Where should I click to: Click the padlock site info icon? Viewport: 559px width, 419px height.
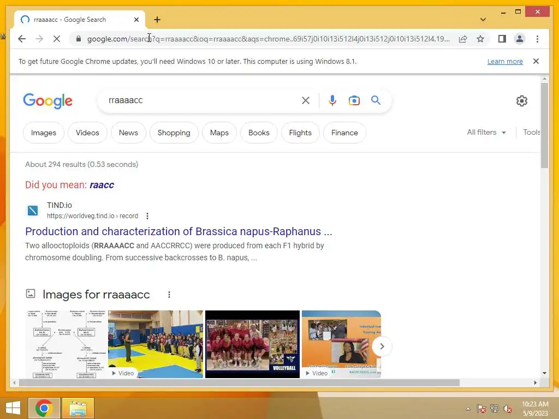(79, 39)
